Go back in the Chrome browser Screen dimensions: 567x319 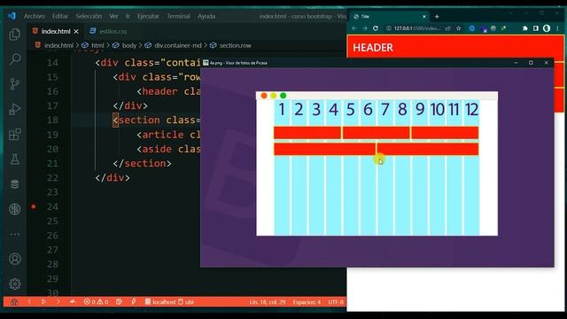click(354, 28)
